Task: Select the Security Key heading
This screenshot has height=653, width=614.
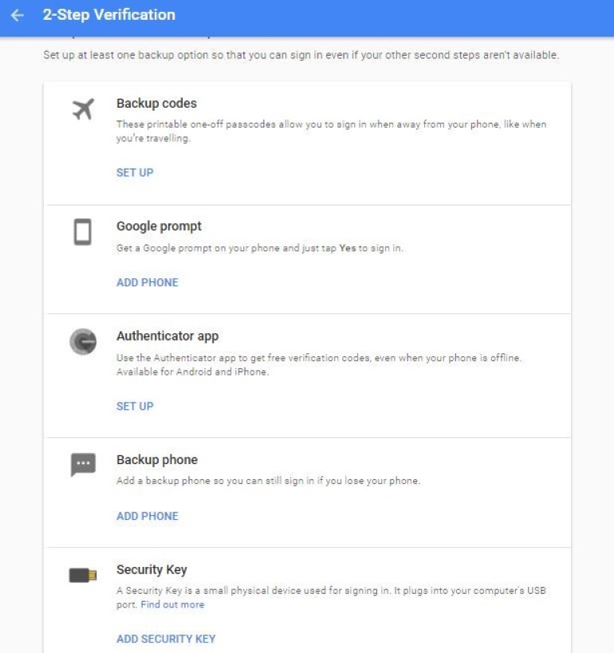Action: 152,570
